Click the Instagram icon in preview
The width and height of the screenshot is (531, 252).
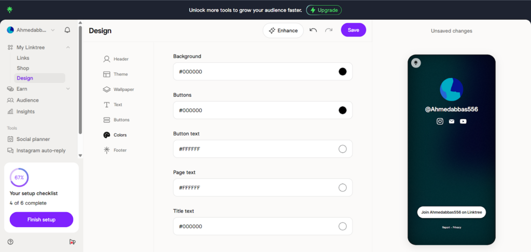(440, 121)
